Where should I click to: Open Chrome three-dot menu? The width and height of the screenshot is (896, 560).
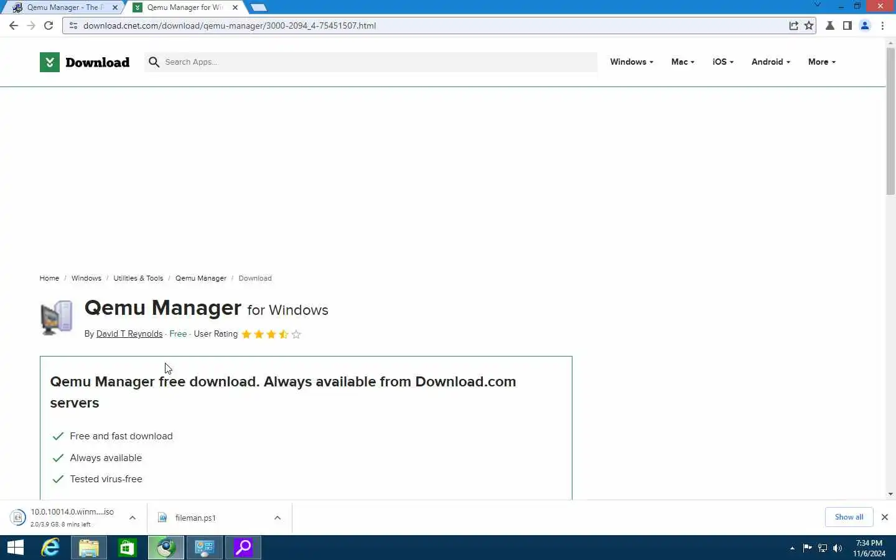pos(882,26)
